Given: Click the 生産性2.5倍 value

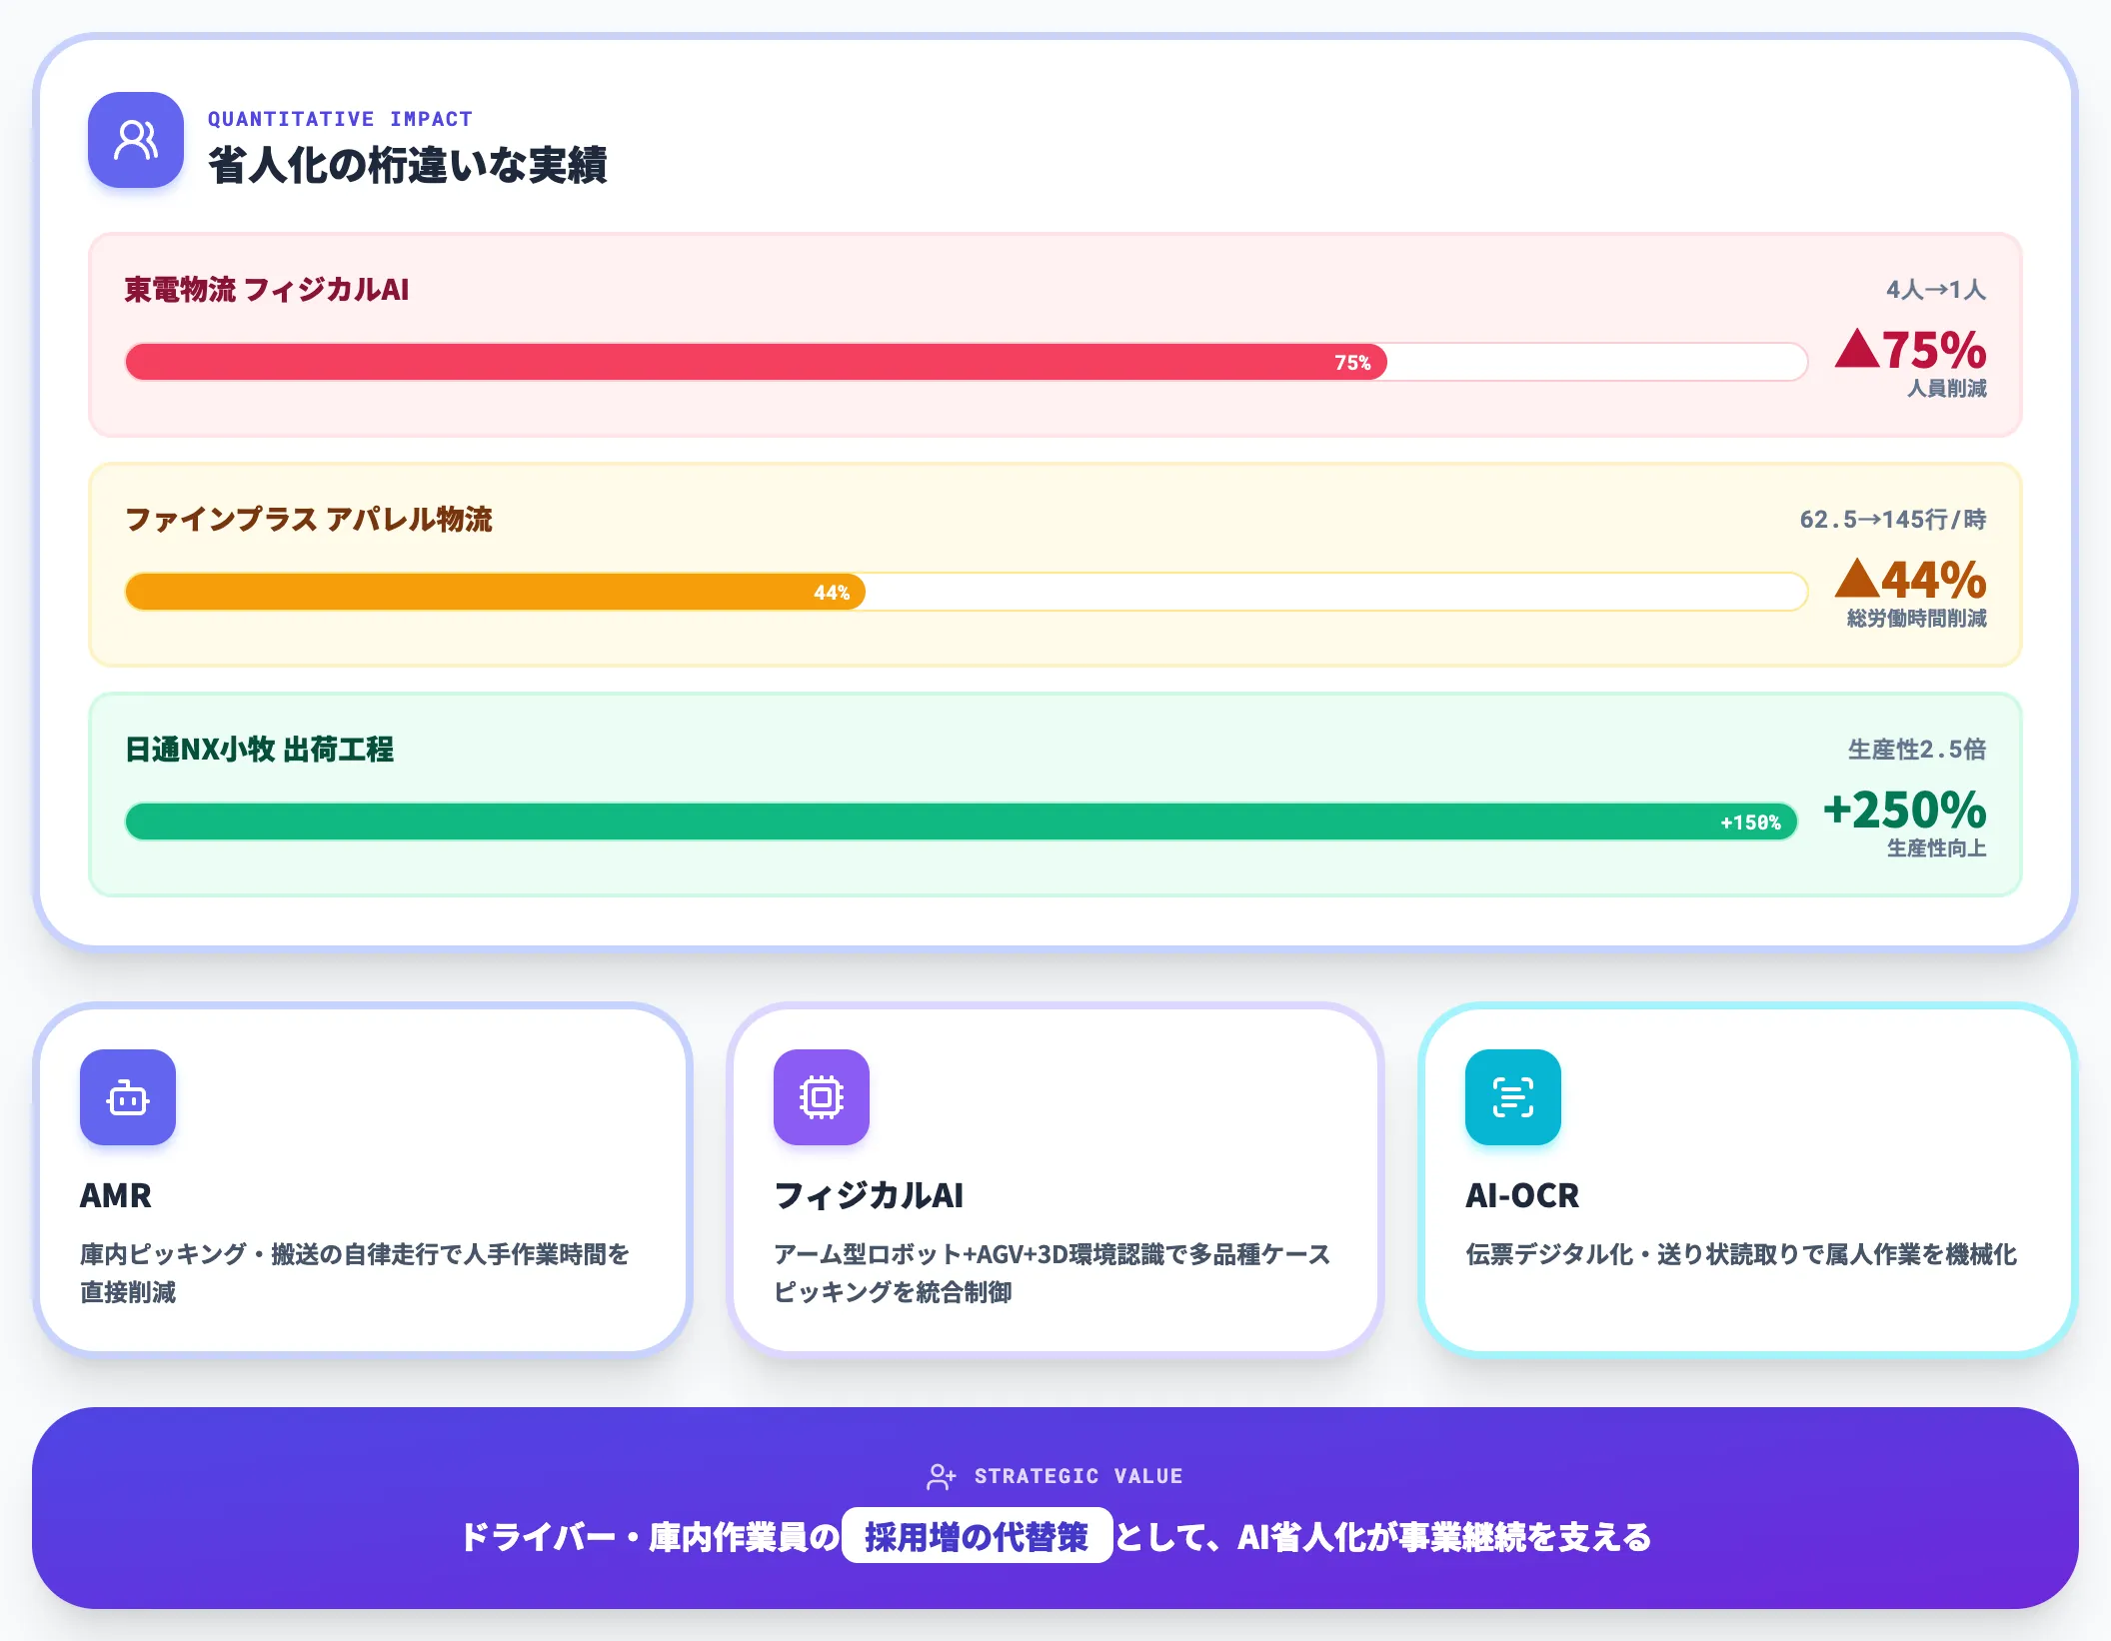Looking at the screenshot, I should tap(1917, 750).
